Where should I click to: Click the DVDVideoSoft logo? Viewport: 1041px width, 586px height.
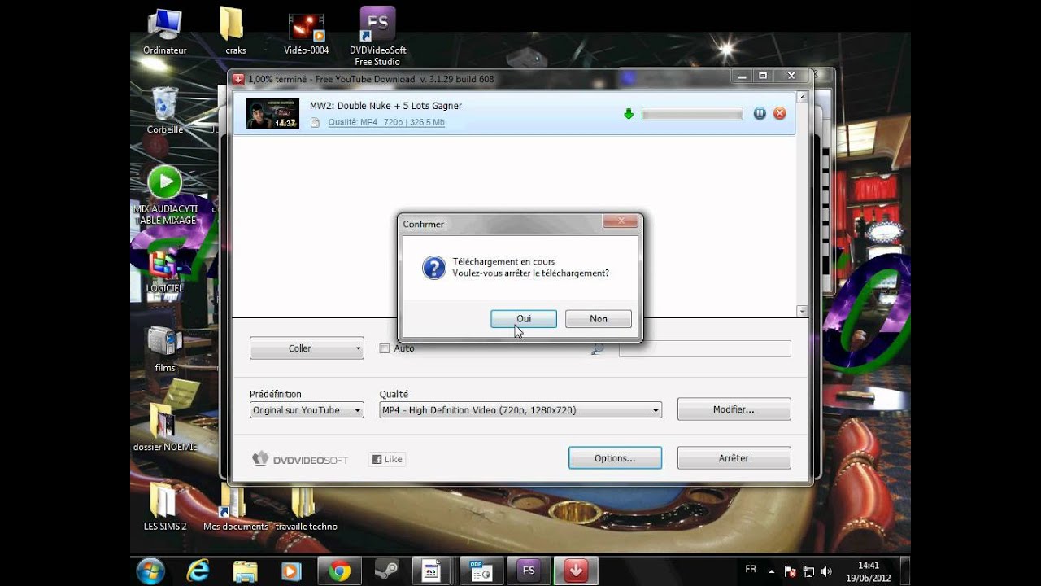pyautogui.click(x=300, y=459)
